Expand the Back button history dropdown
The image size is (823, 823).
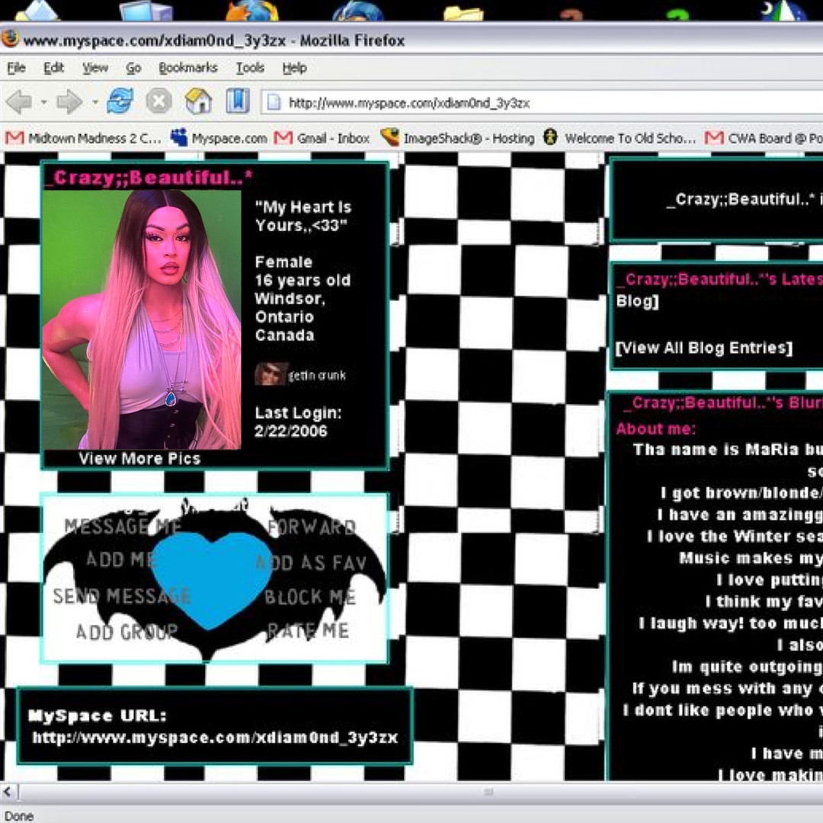click(43, 102)
